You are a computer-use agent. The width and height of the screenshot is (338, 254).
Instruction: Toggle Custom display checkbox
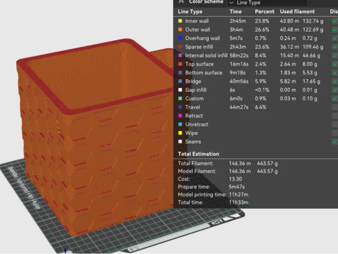tap(335, 99)
